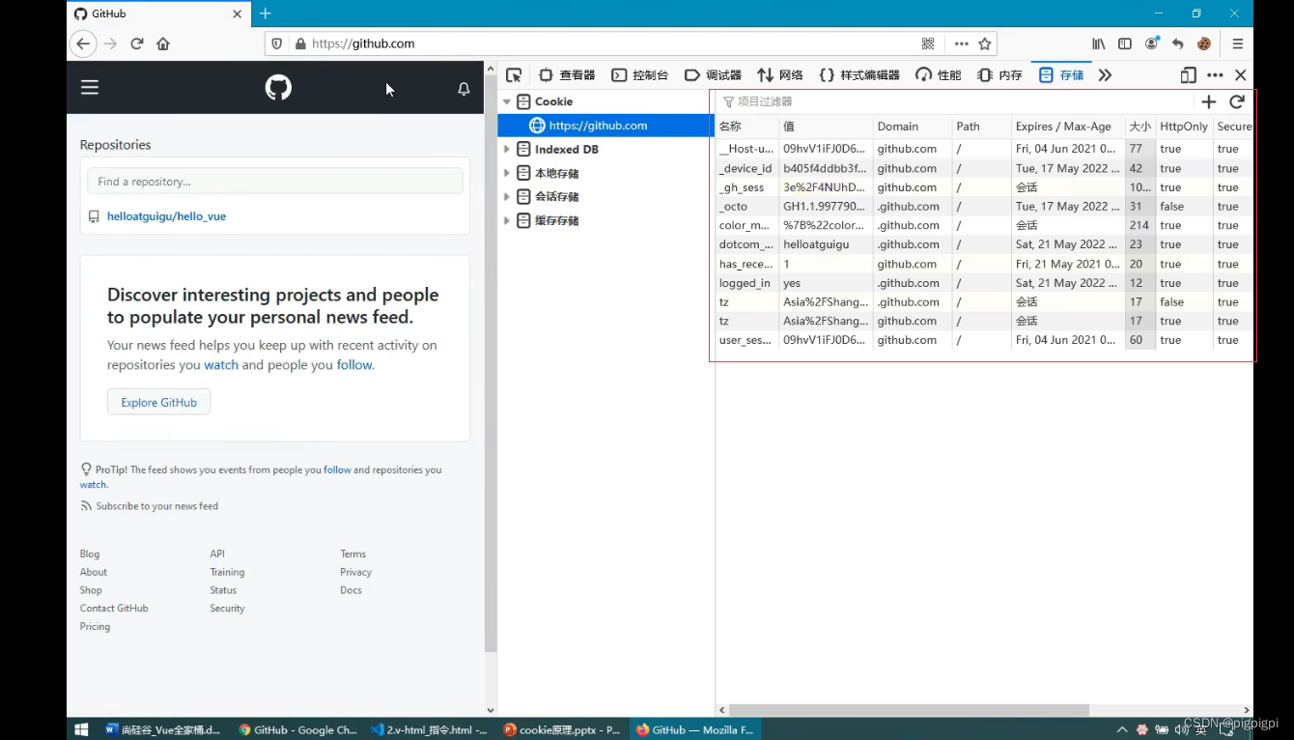This screenshot has height=740, width=1294.
Task: Switch to Word document in taskbar
Action: coord(163,729)
